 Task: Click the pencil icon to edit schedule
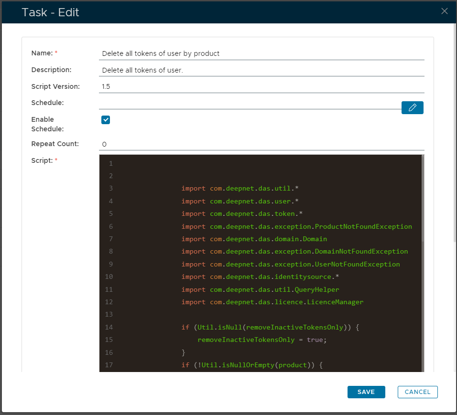click(x=412, y=108)
